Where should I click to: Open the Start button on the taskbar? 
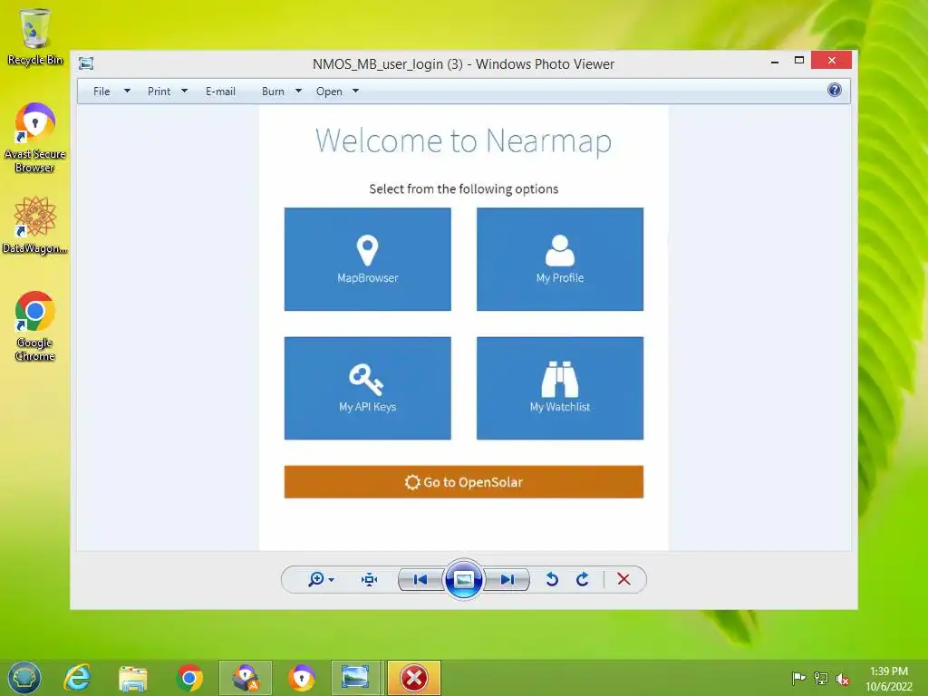click(24, 678)
